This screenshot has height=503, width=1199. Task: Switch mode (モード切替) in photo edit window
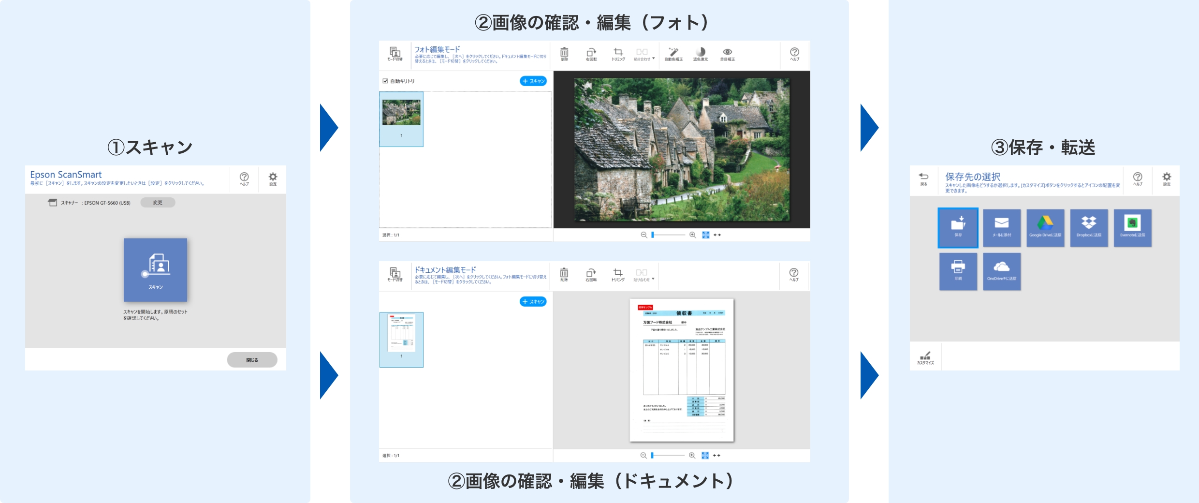pyautogui.click(x=395, y=54)
